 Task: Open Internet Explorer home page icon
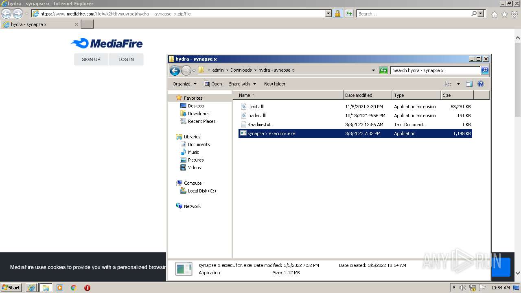(494, 14)
